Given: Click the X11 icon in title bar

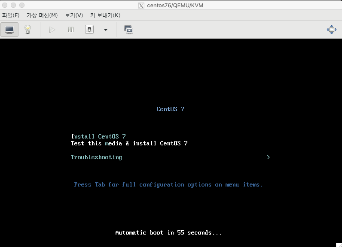Looking at the screenshot, I should tap(141, 6).
